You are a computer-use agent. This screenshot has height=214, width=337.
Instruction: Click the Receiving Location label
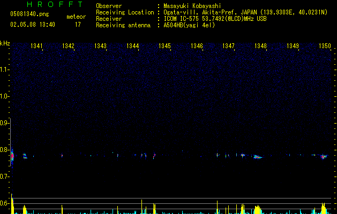click(x=125, y=12)
